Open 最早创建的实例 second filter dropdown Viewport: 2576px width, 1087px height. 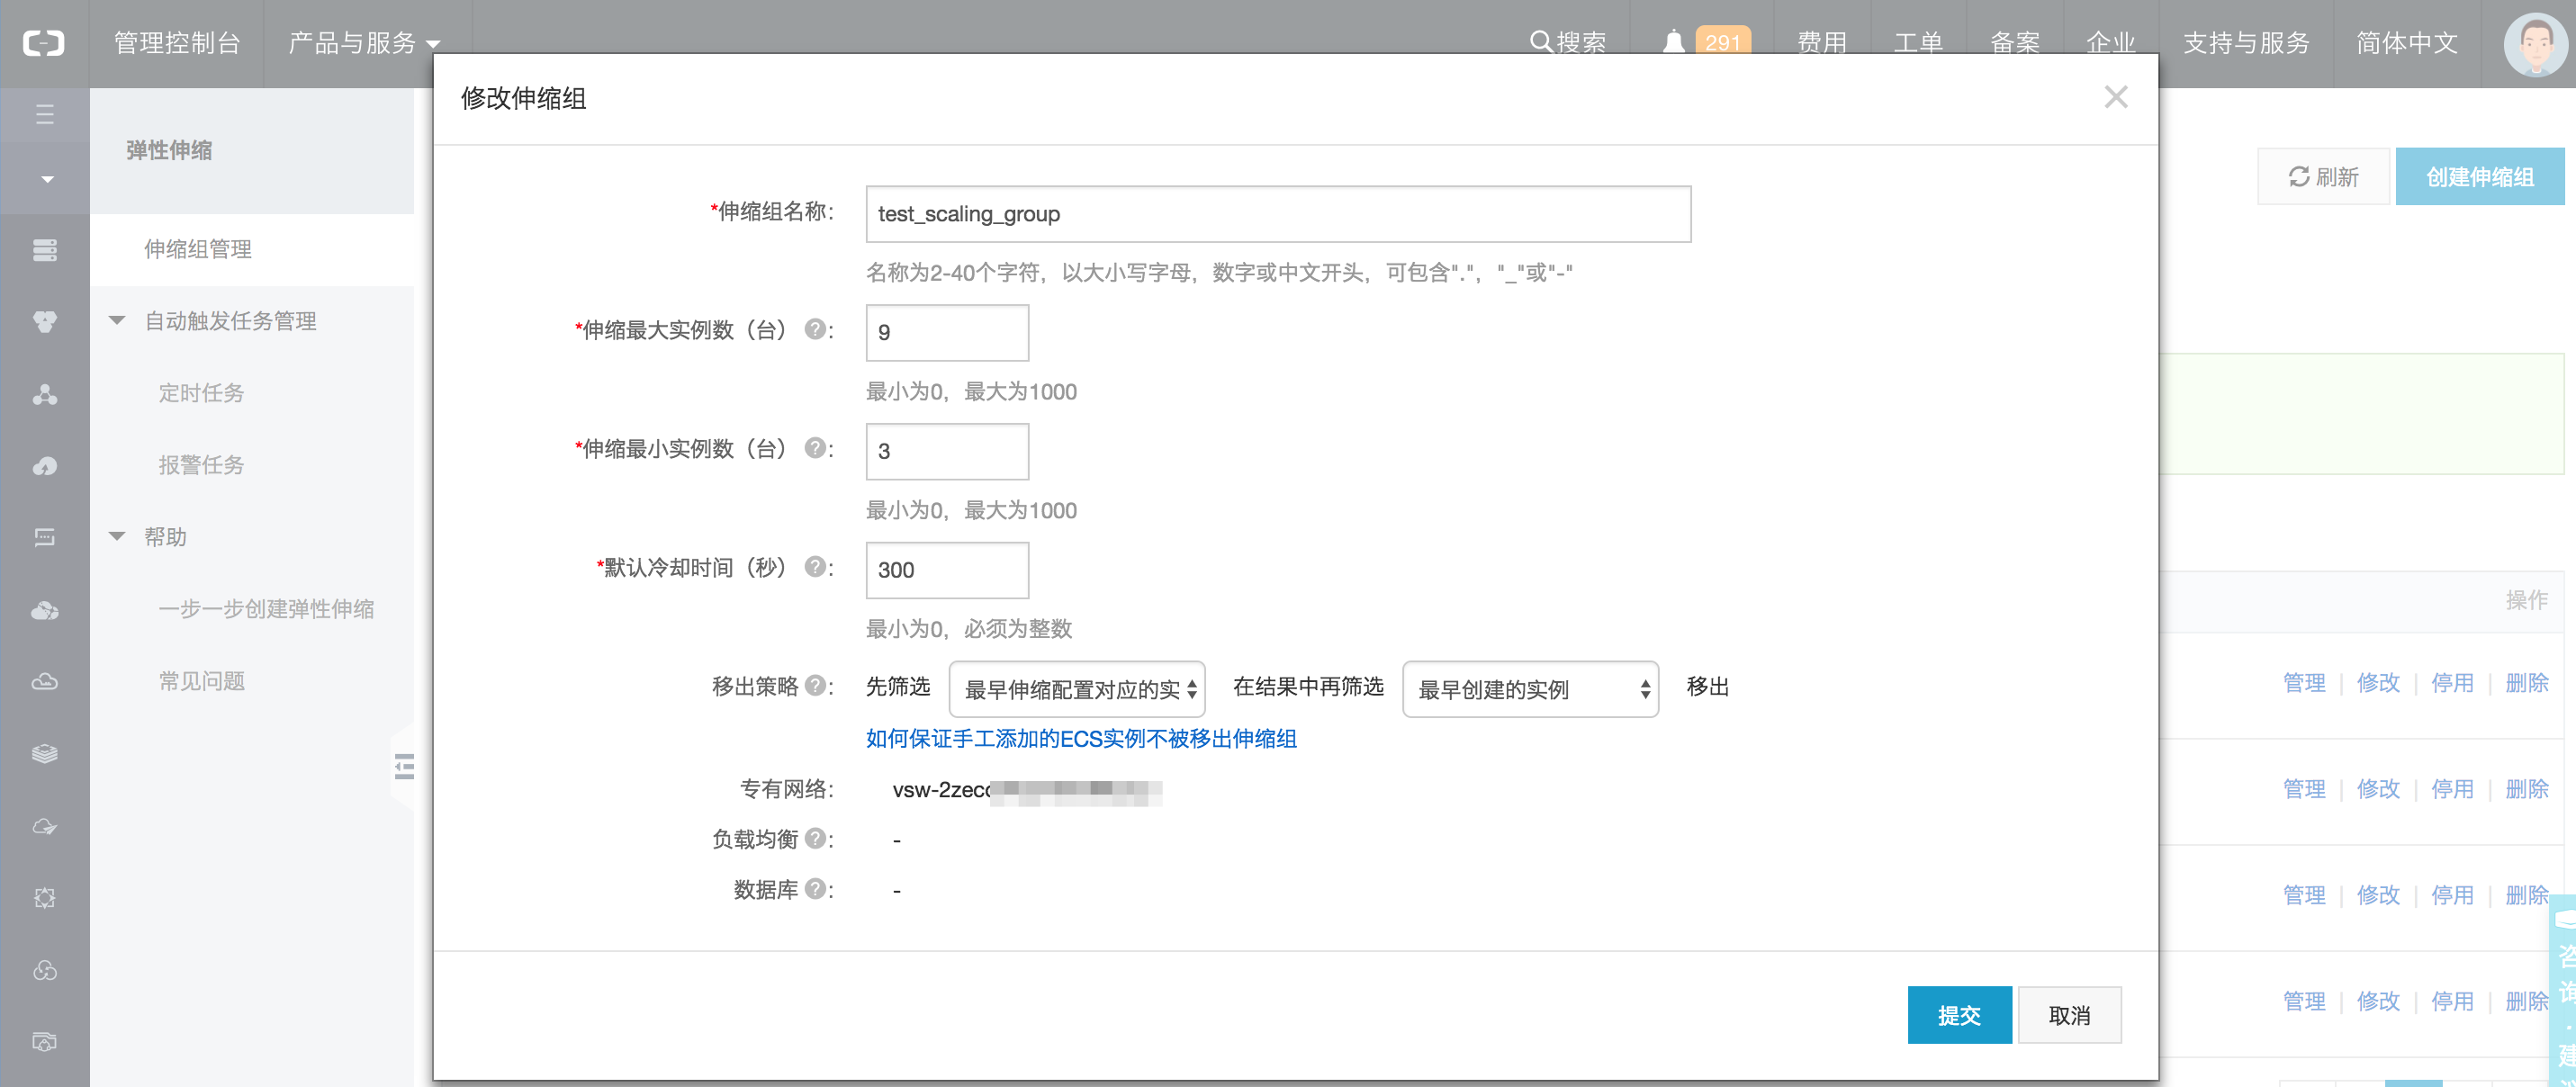pos(1530,689)
